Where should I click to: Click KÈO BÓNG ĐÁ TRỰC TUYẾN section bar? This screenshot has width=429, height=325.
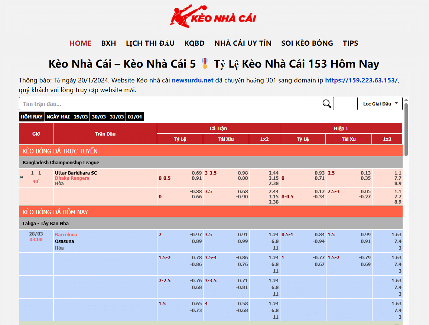coord(211,151)
